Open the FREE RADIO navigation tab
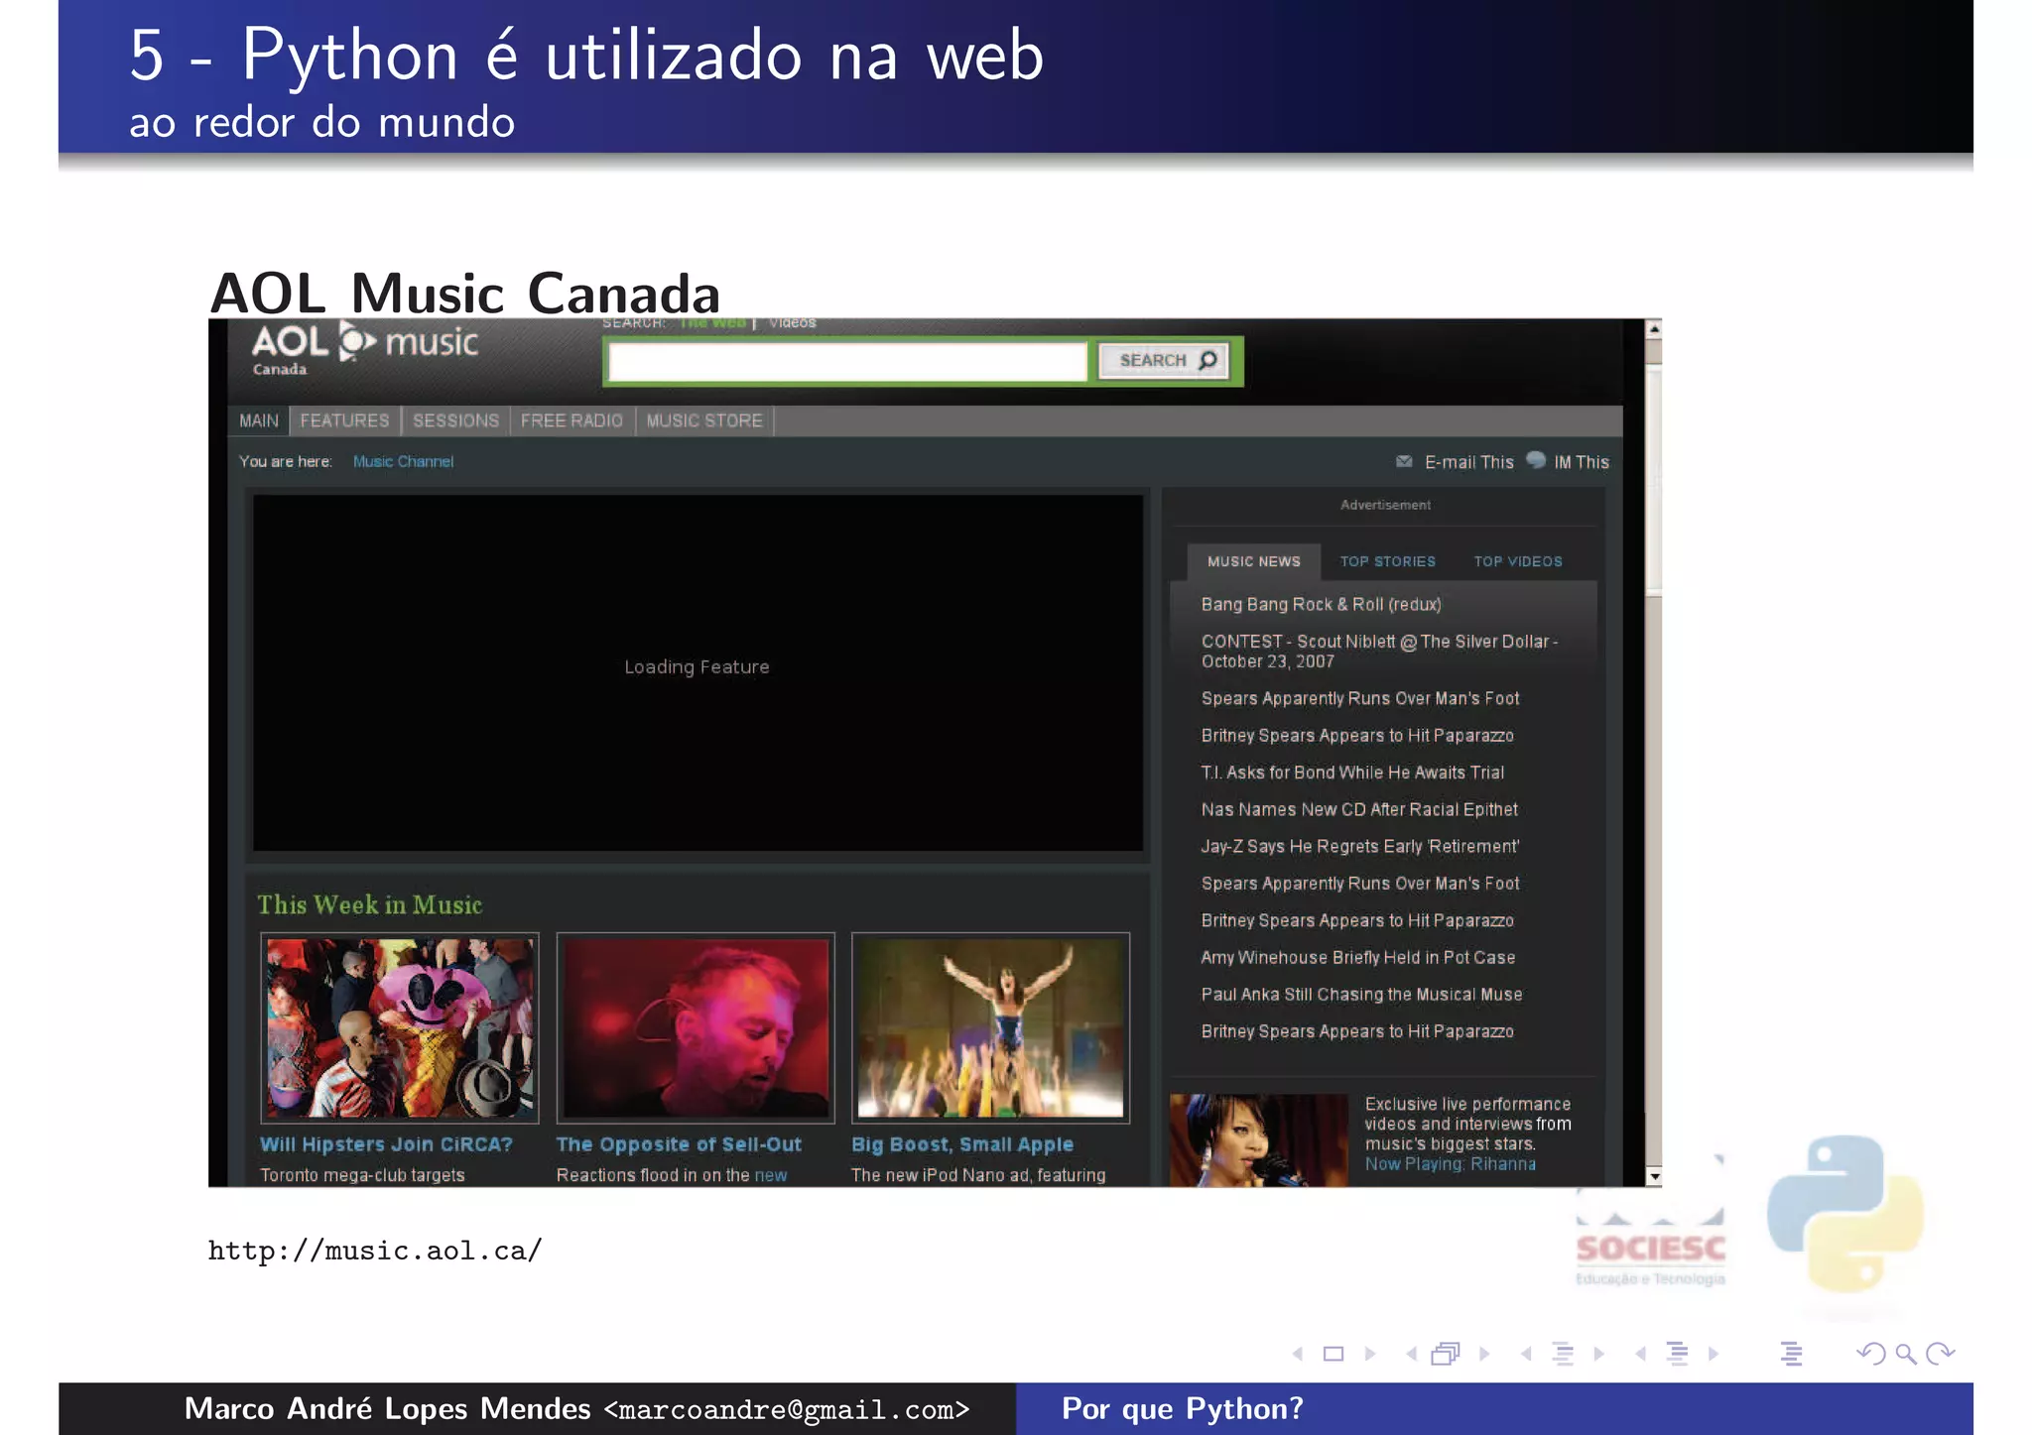Screen dimensions: 2032x1435 coord(571,420)
